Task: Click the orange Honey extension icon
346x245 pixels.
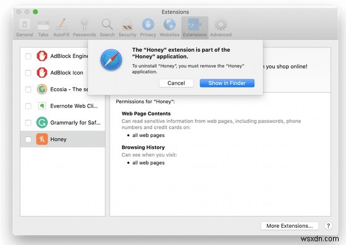Action: click(42, 139)
